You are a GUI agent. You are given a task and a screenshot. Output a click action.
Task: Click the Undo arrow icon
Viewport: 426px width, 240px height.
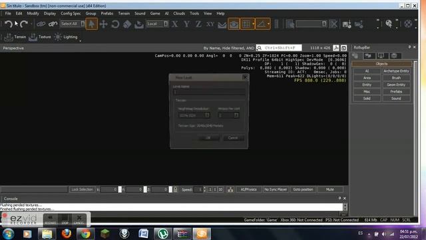pyautogui.click(x=9, y=24)
